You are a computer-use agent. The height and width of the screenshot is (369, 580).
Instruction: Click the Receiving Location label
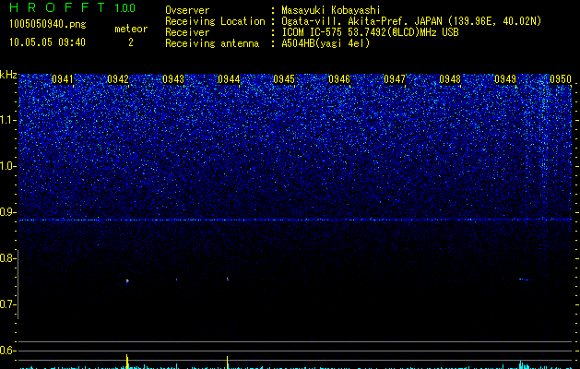(215, 21)
